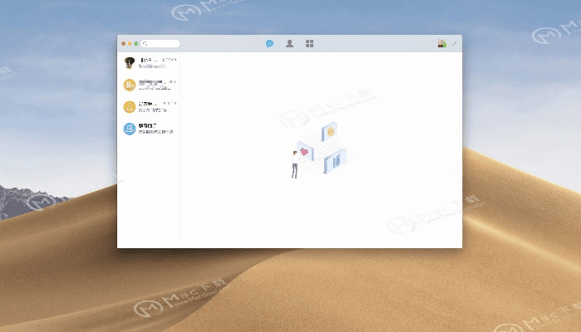Open the apps grid tab

pos(310,44)
